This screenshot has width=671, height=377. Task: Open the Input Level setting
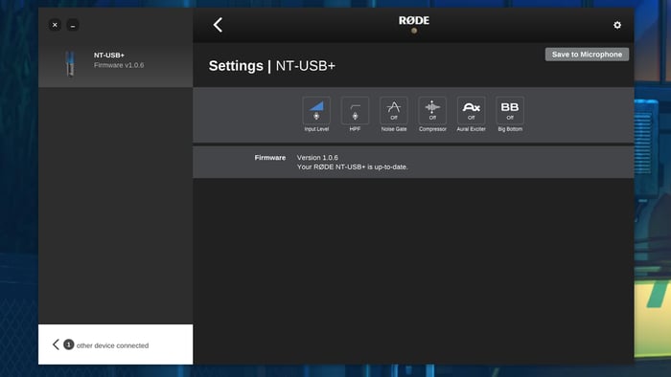pyautogui.click(x=316, y=111)
